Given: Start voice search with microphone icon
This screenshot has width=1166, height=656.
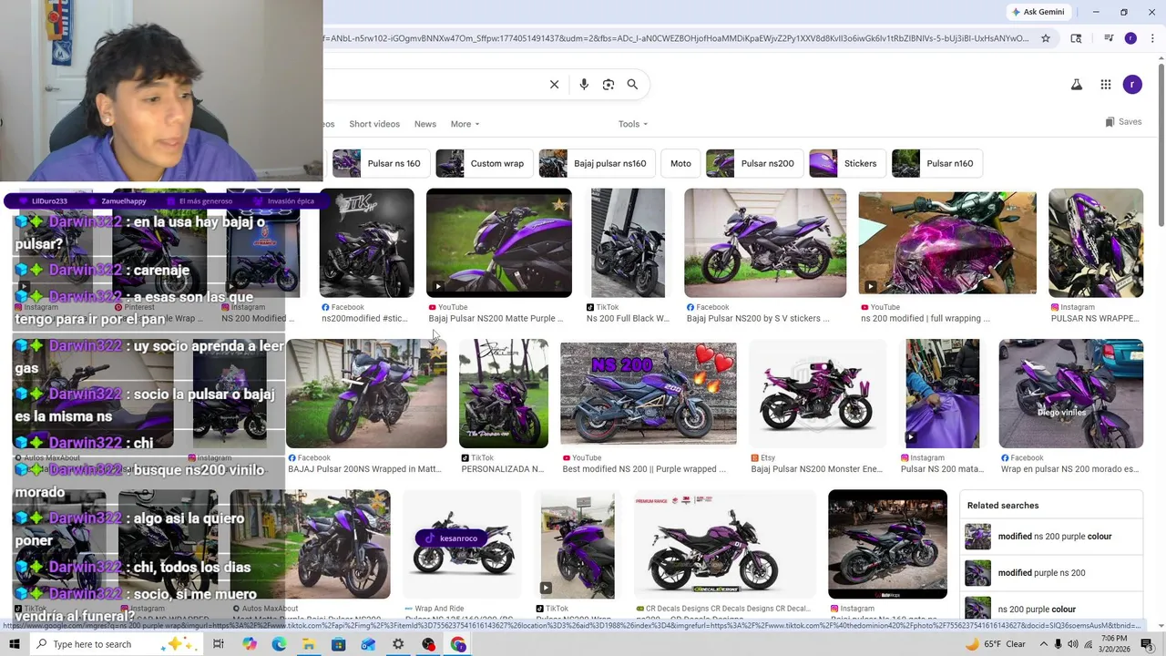Looking at the screenshot, I should 584,85.
